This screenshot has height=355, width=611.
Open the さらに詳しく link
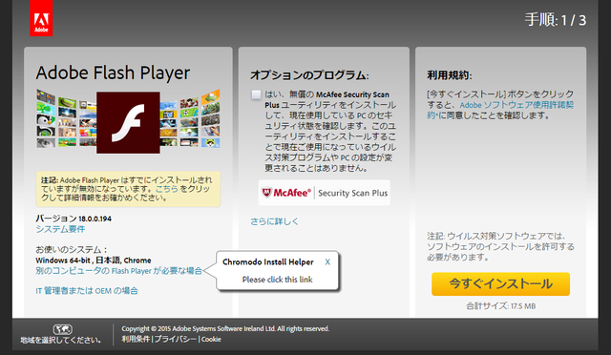[274, 221]
